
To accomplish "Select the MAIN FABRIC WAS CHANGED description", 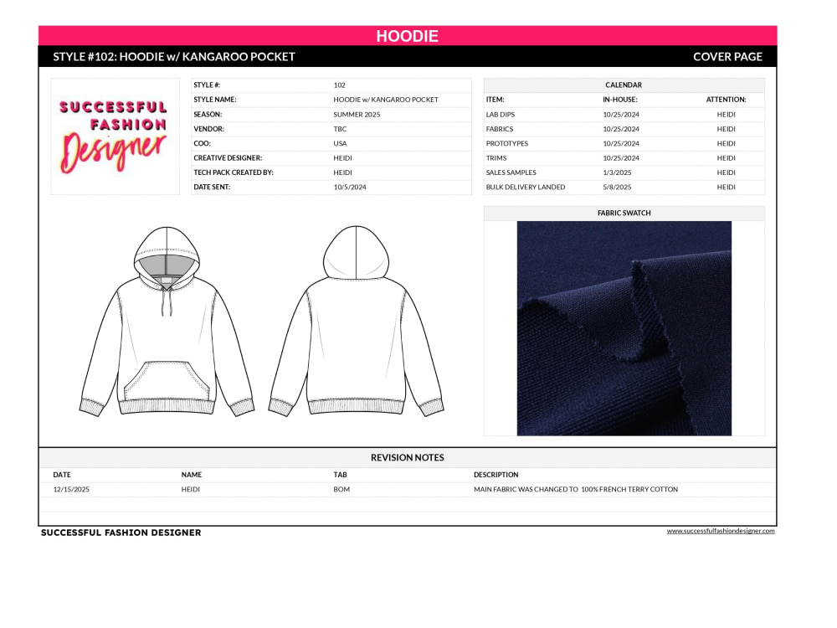I will coord(576,489).
